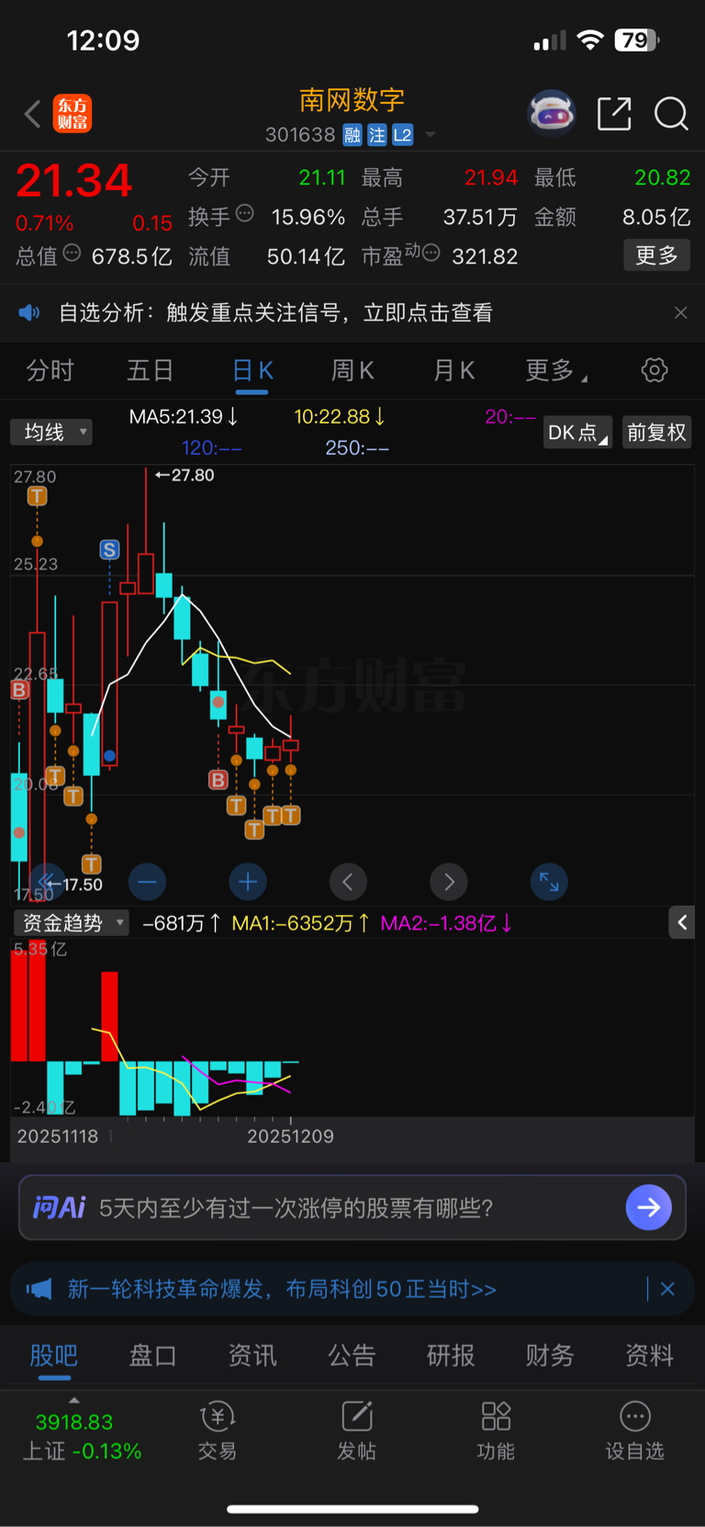
Task: Tap the 更多 quote details button
Action: tap(657, 255)
